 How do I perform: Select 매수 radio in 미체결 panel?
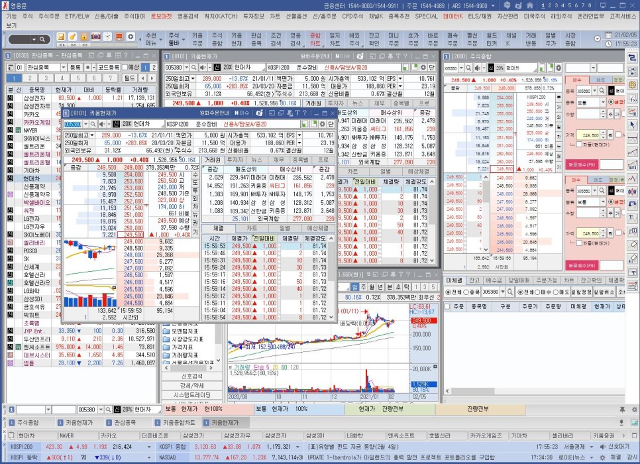tap(537, 292)
